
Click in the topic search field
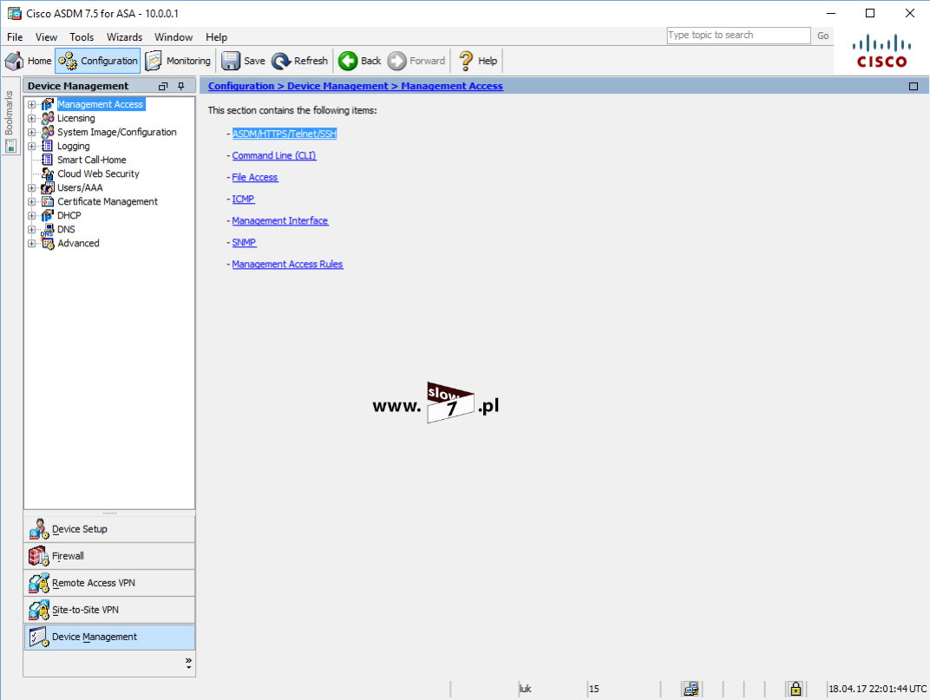738,36
